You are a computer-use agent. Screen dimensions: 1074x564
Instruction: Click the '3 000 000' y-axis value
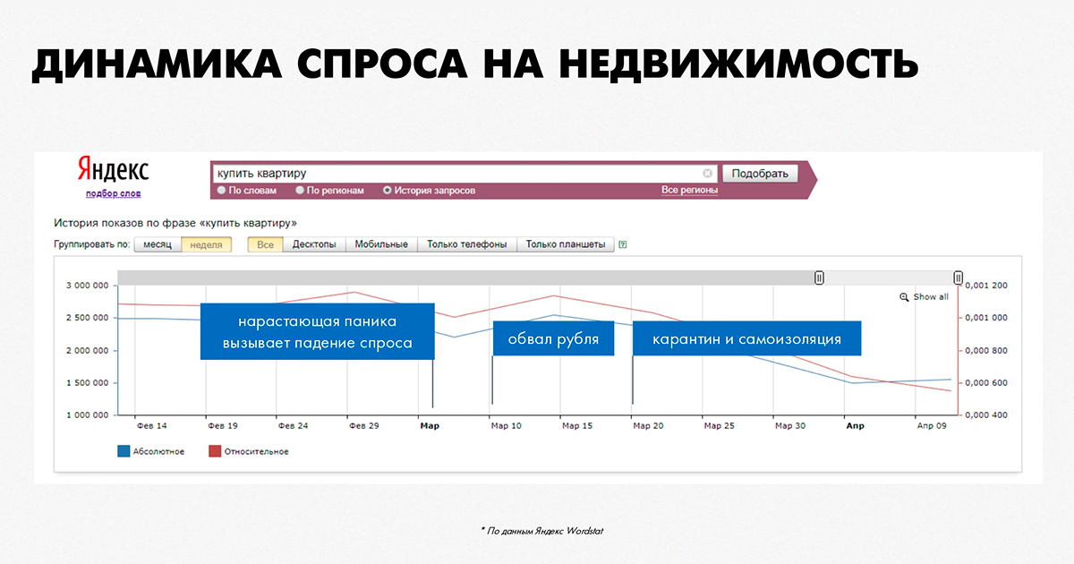pyautogui.click(x=88, y=286)
